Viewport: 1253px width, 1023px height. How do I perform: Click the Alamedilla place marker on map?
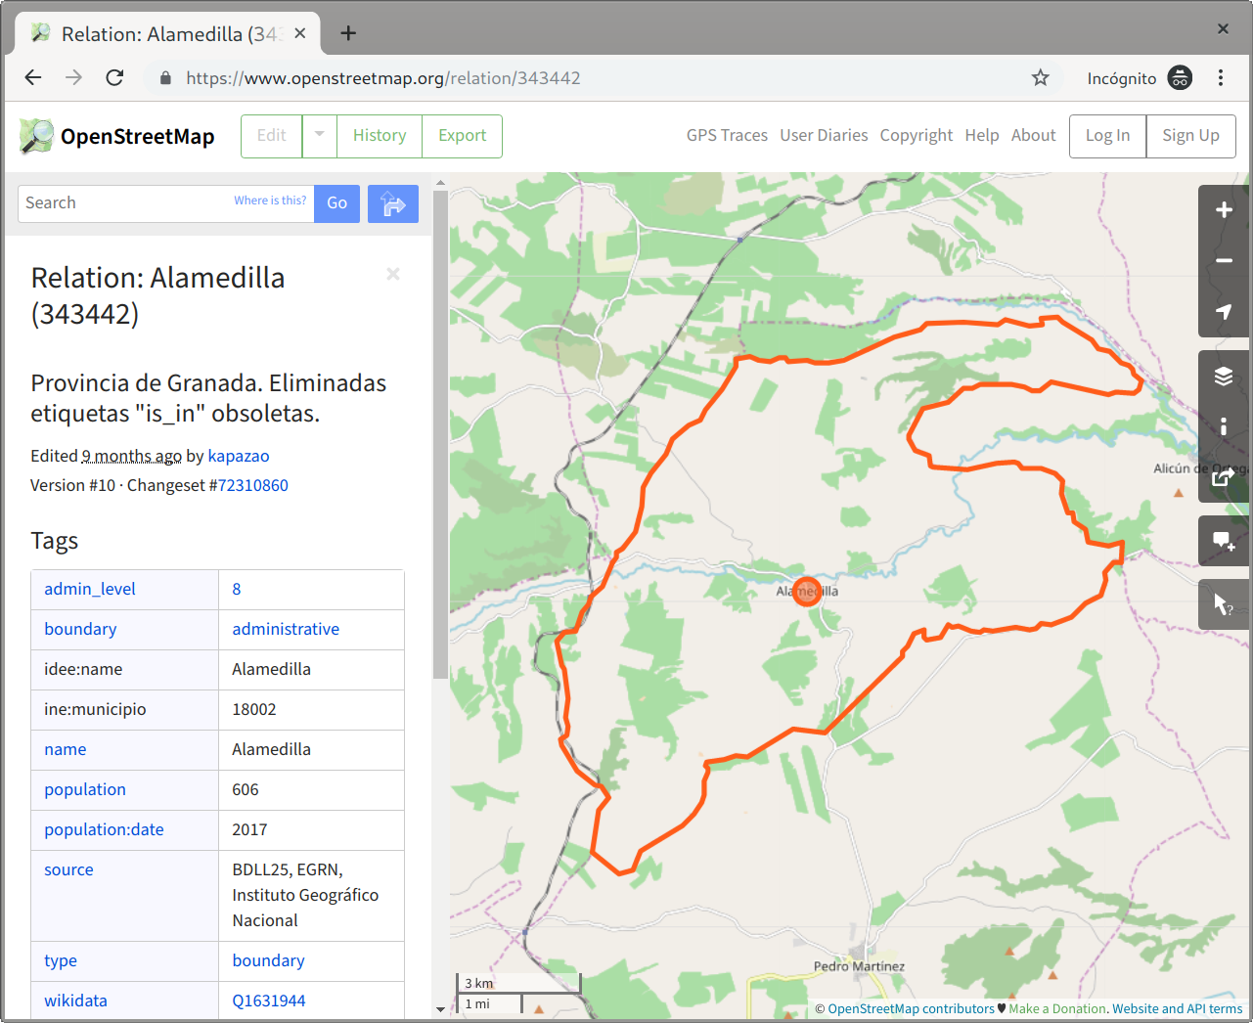807,591
